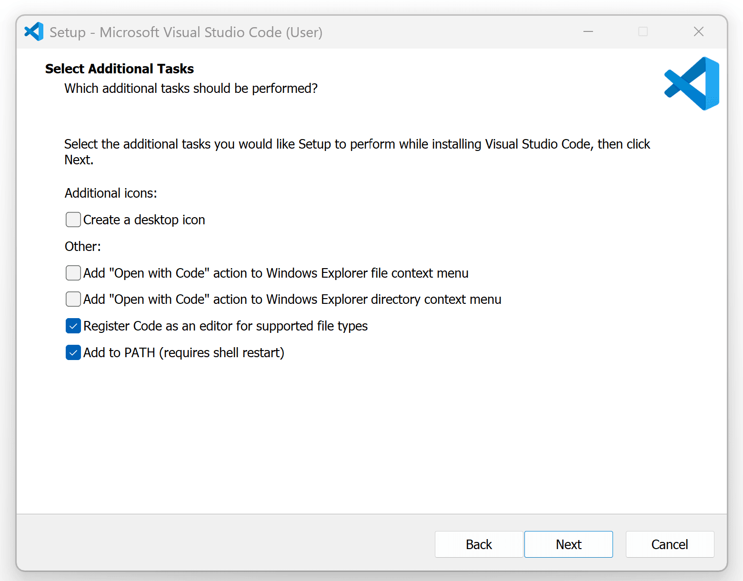
Task: Select the Additional icons label
Action: coord(110,193)
